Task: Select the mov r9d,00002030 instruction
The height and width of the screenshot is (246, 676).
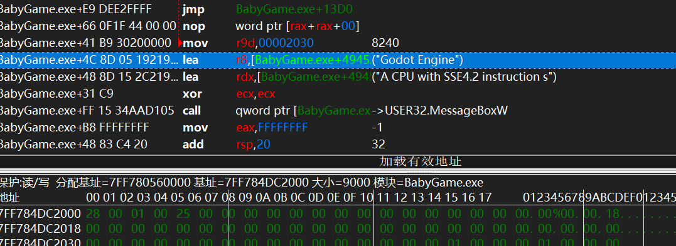Action: 338,43
